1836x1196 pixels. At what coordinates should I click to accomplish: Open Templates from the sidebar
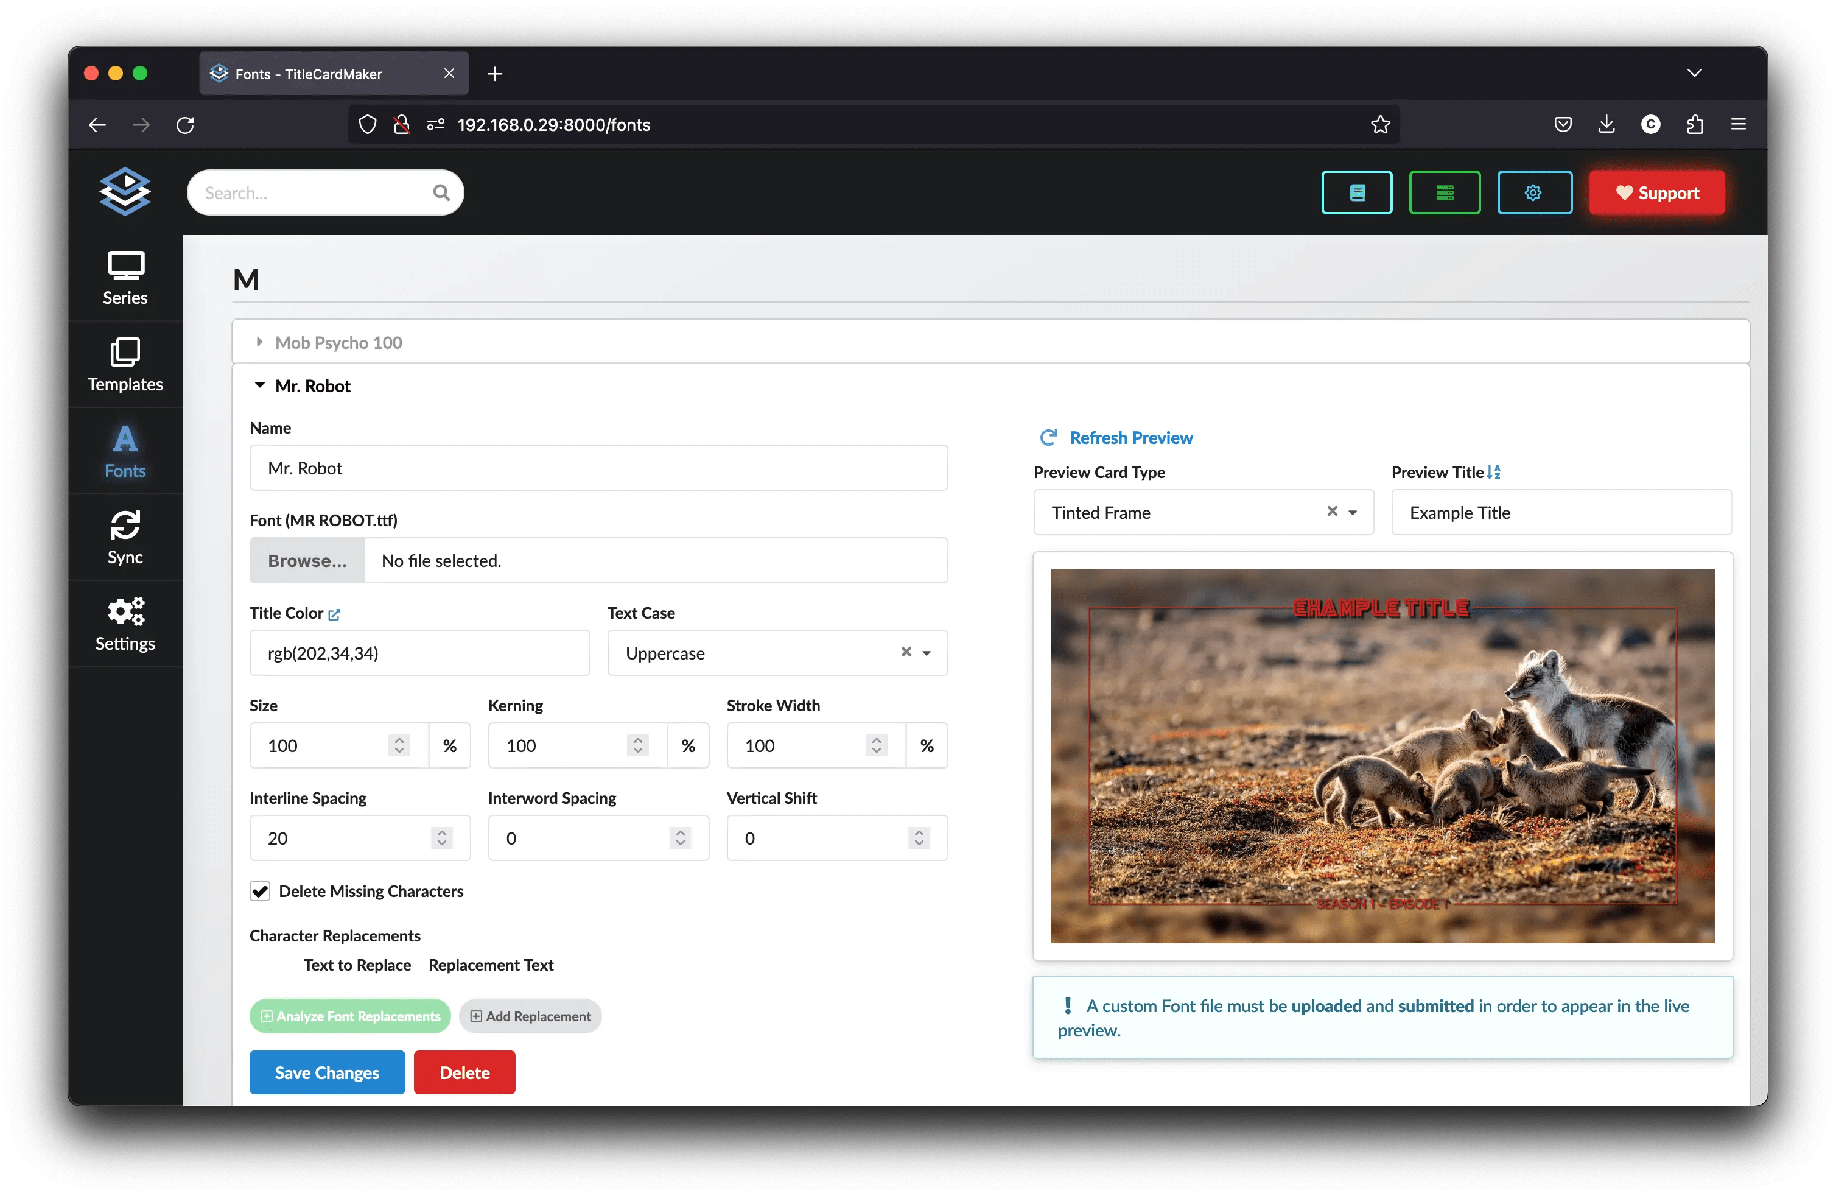click(124, 364)
